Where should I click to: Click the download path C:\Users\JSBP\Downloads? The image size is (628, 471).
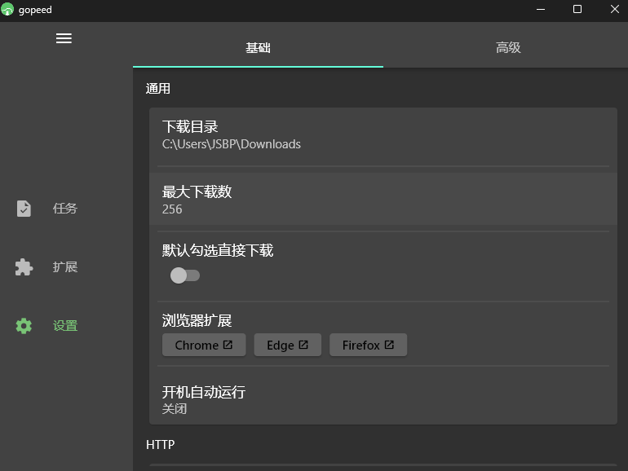click(x=232, y=144)
